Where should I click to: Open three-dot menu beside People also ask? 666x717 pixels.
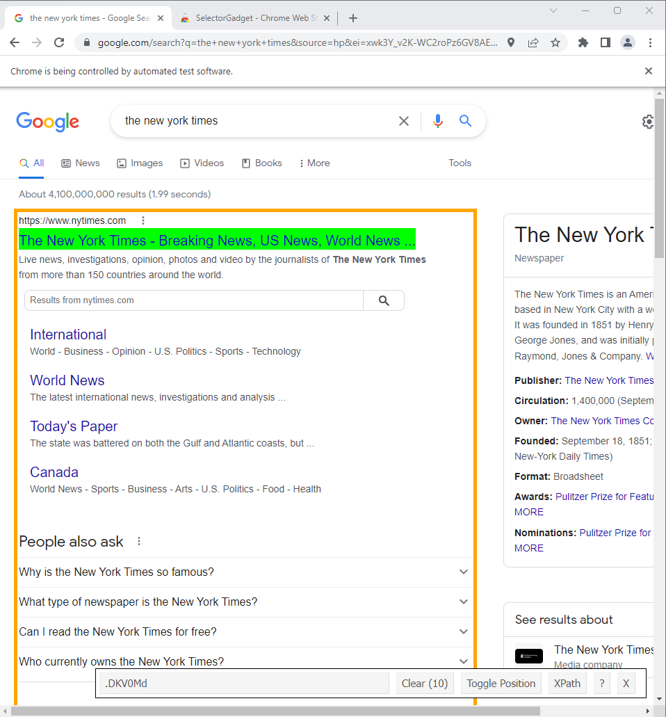[139, 542]
